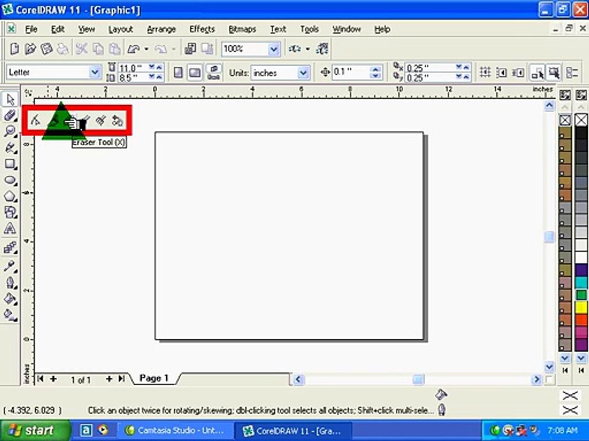Pick the cyan color swatch
Viewport: 589px width, 441px height.
coord(581,282)
